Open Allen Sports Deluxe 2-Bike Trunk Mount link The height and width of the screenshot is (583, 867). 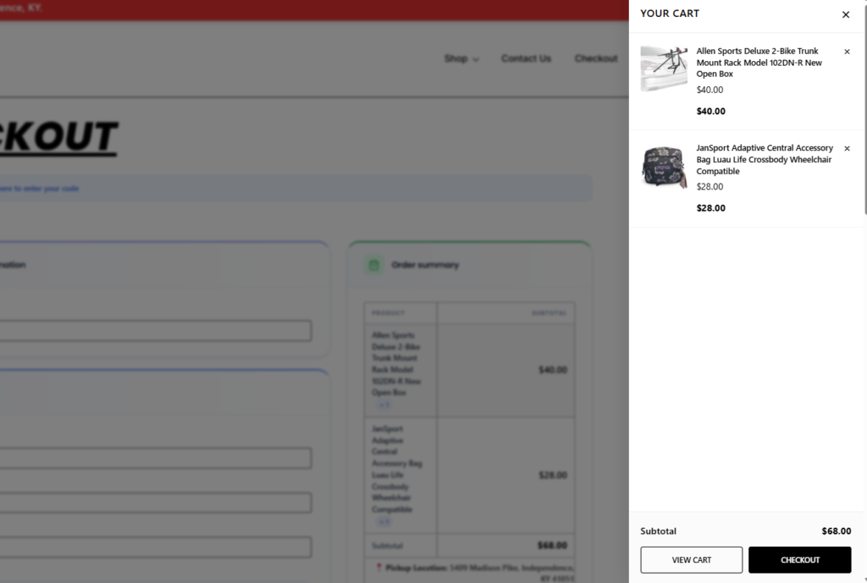[x=759, y=63]
